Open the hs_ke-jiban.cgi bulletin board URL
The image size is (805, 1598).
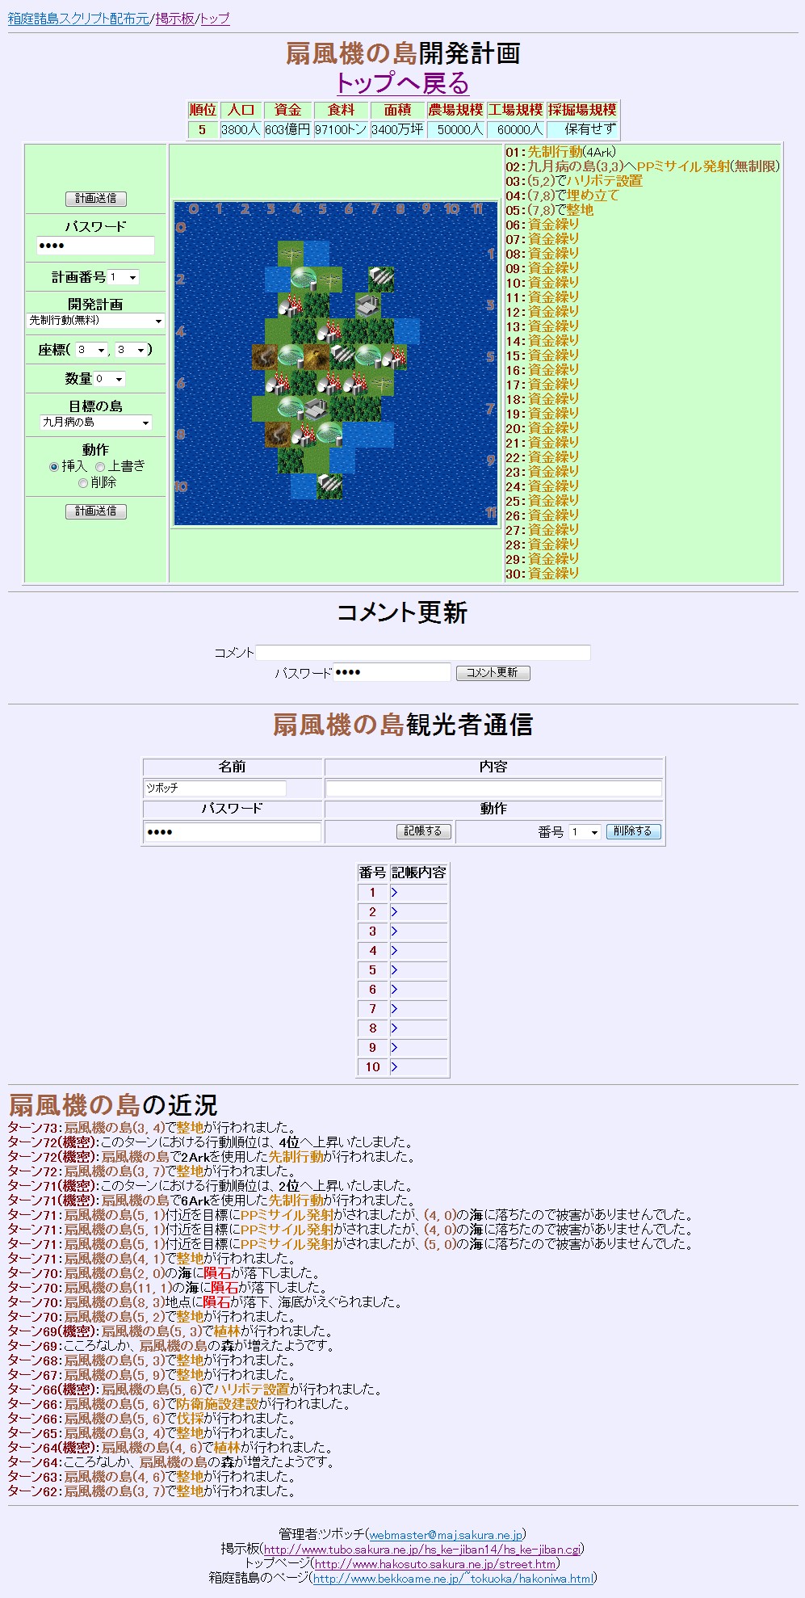[x=422, y=1550]
